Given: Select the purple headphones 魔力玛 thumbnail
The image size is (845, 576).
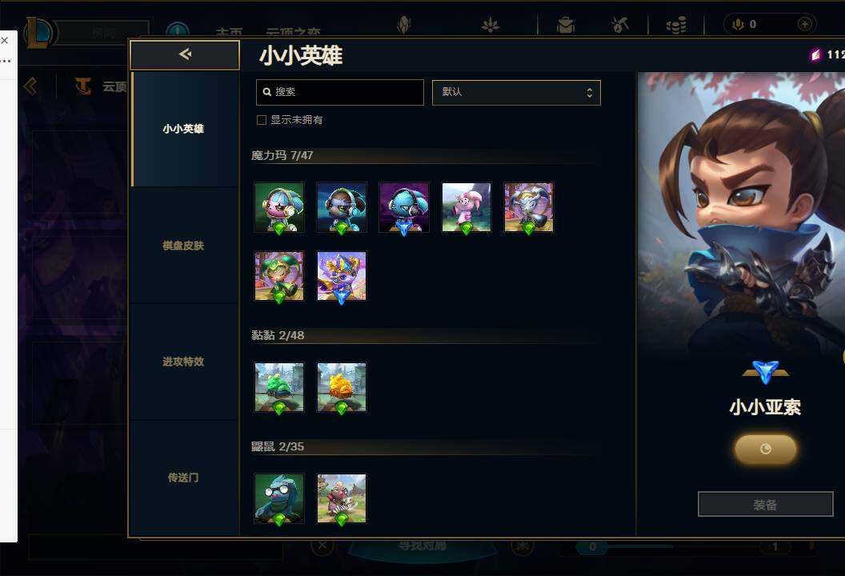Looking at the screenshot, I should (x=404, y=208).
